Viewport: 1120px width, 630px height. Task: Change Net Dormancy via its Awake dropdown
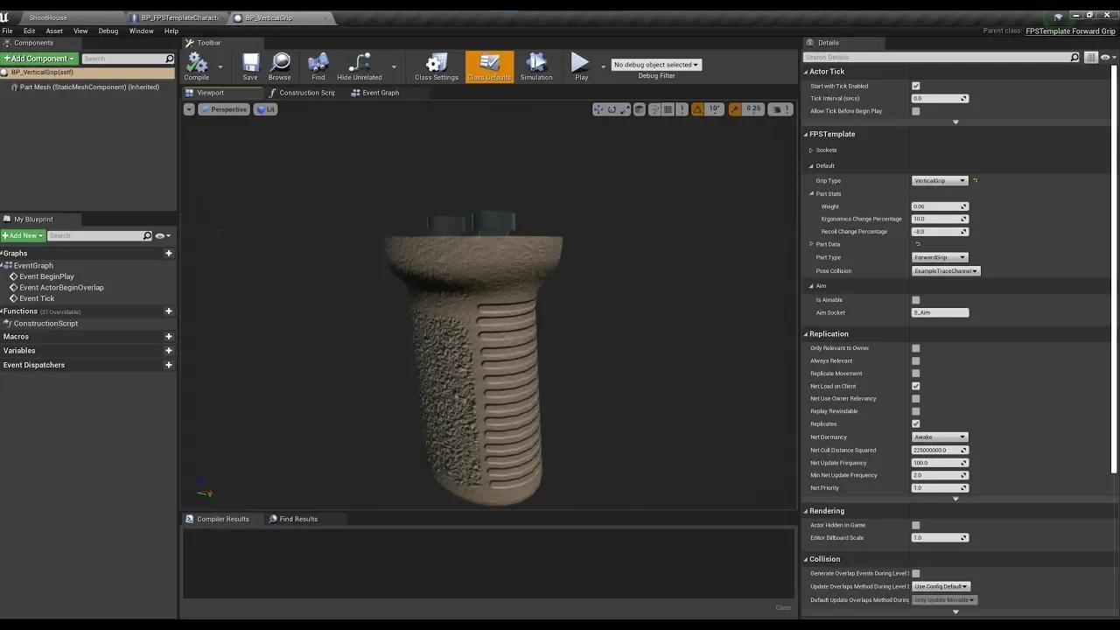[x=939, y=437]
